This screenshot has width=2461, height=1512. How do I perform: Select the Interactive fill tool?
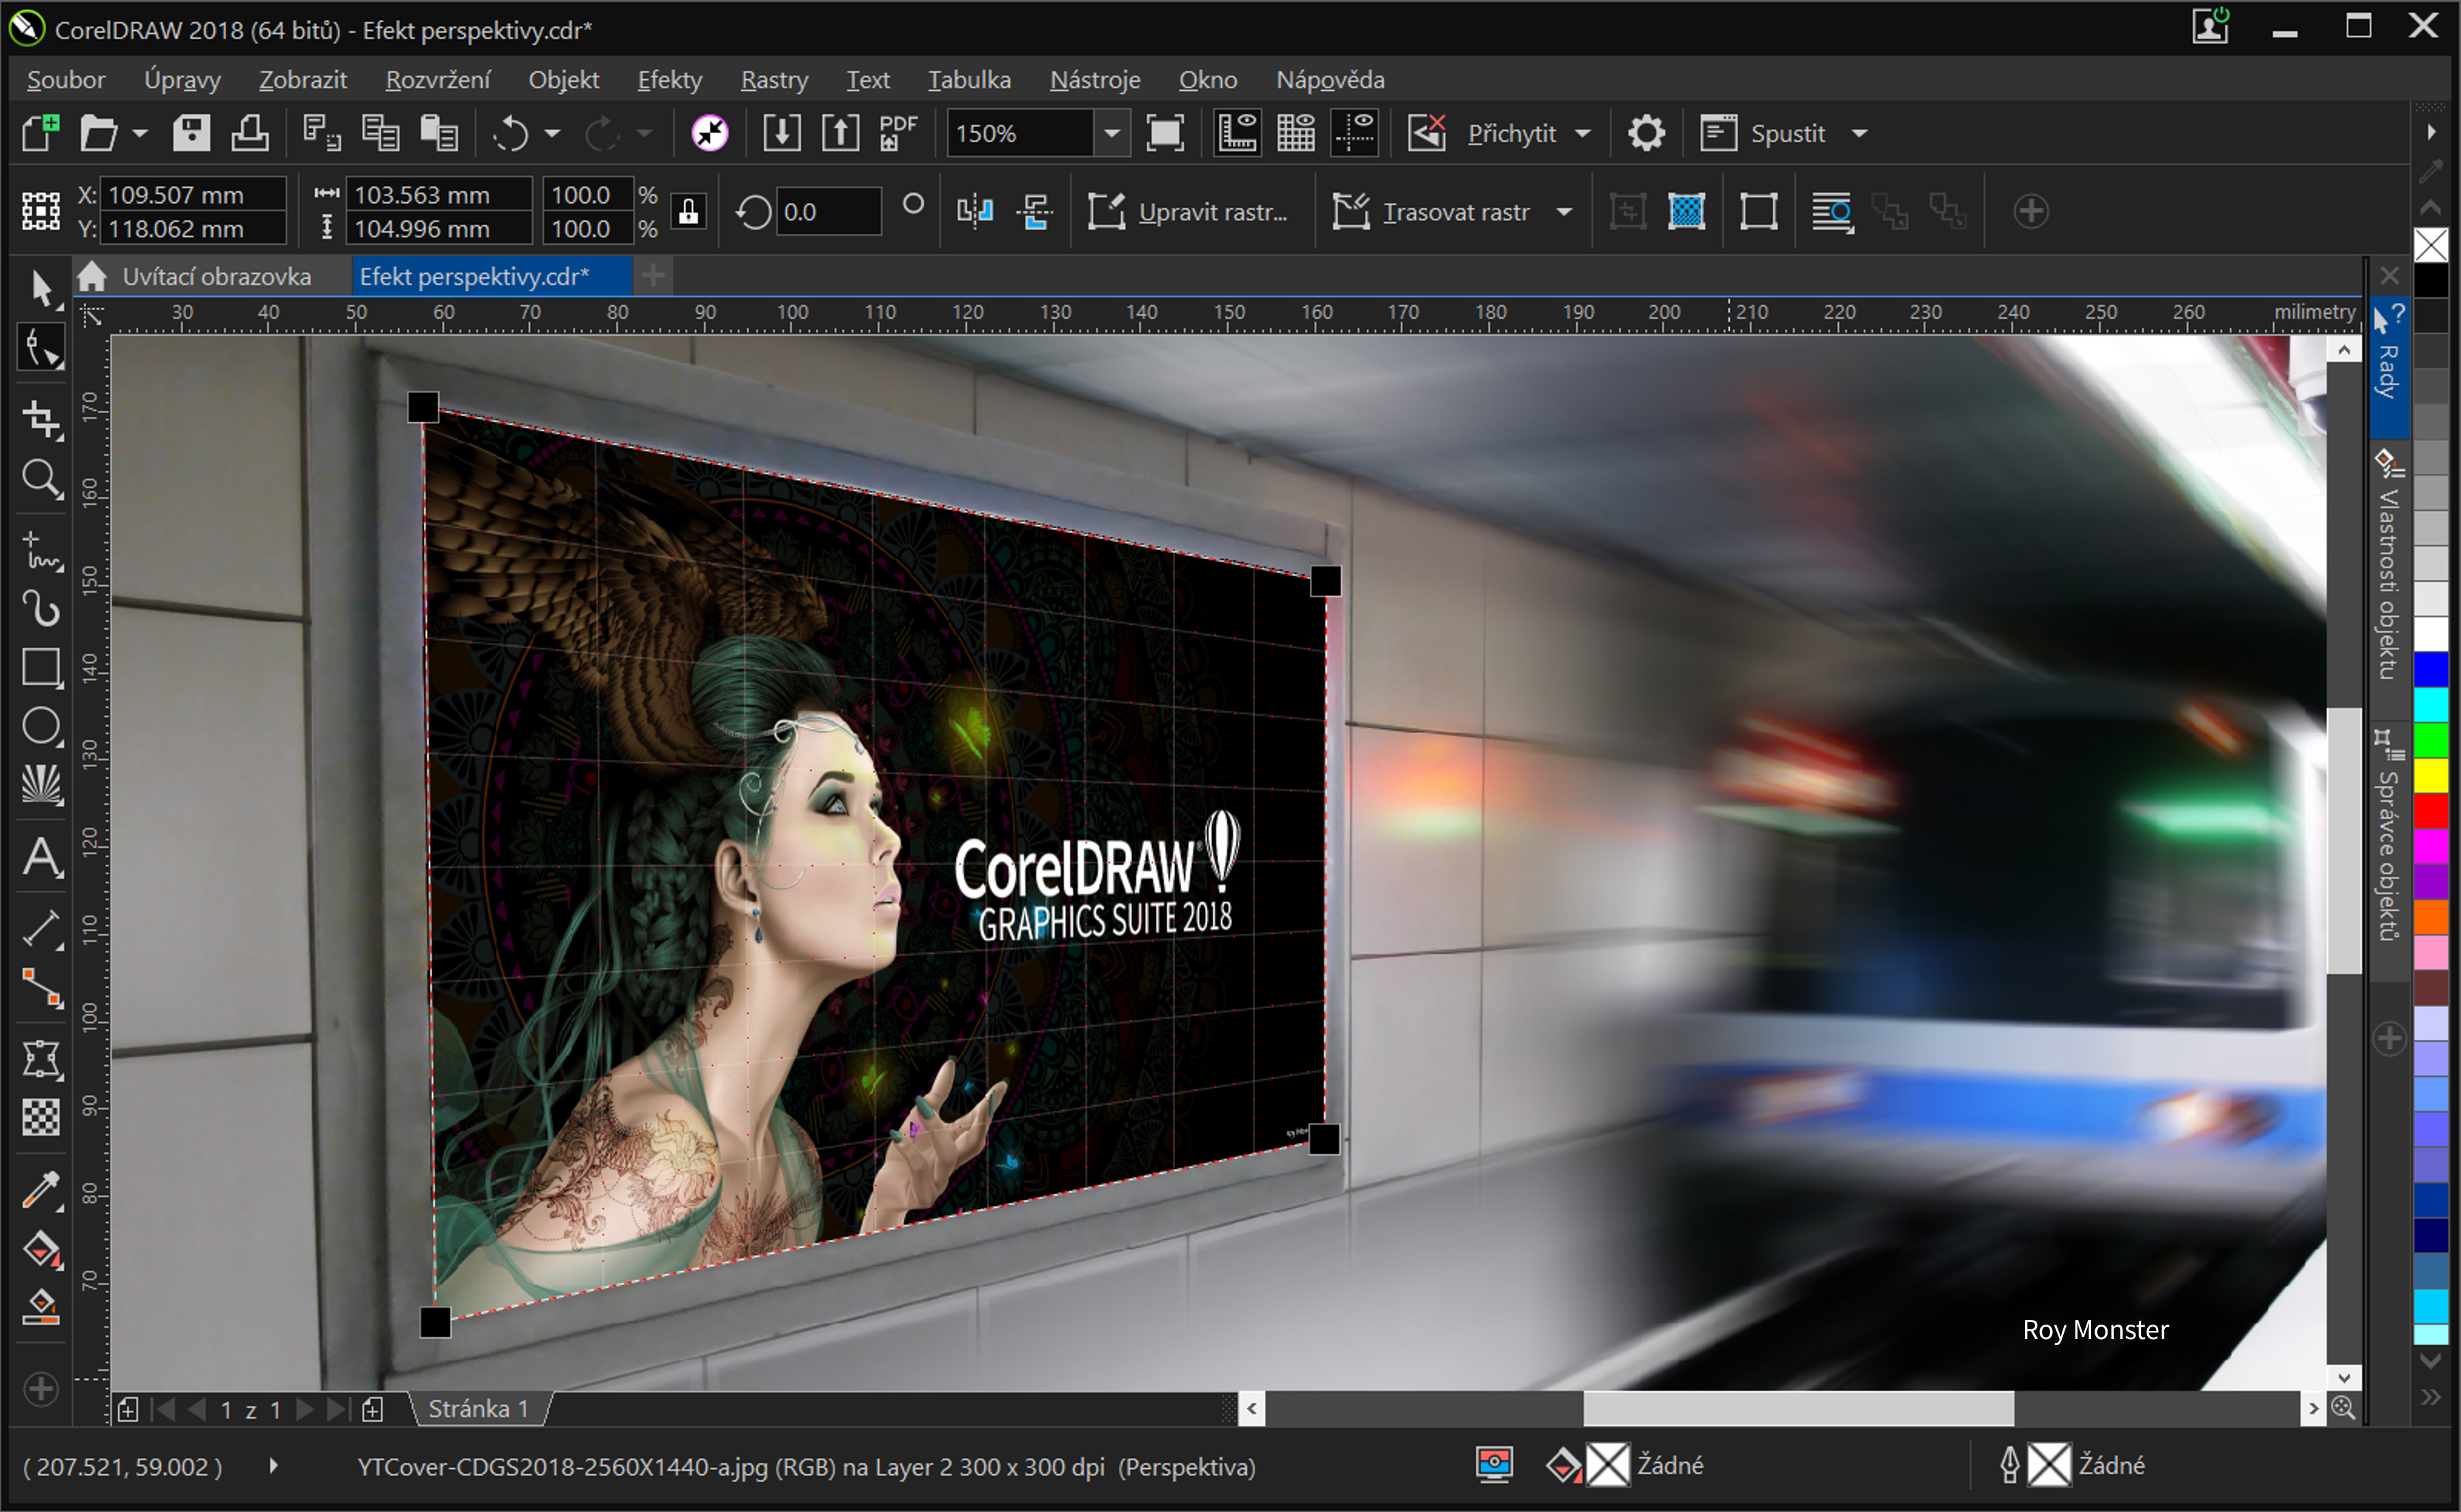pyautogui.click(x=41, y=1249)
